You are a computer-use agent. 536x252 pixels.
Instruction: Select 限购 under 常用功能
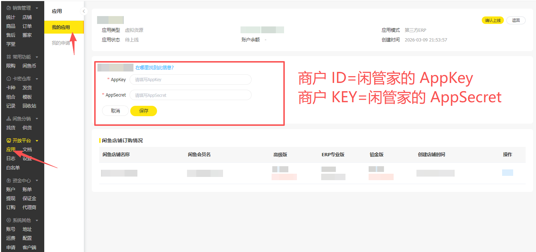point(11,66)
